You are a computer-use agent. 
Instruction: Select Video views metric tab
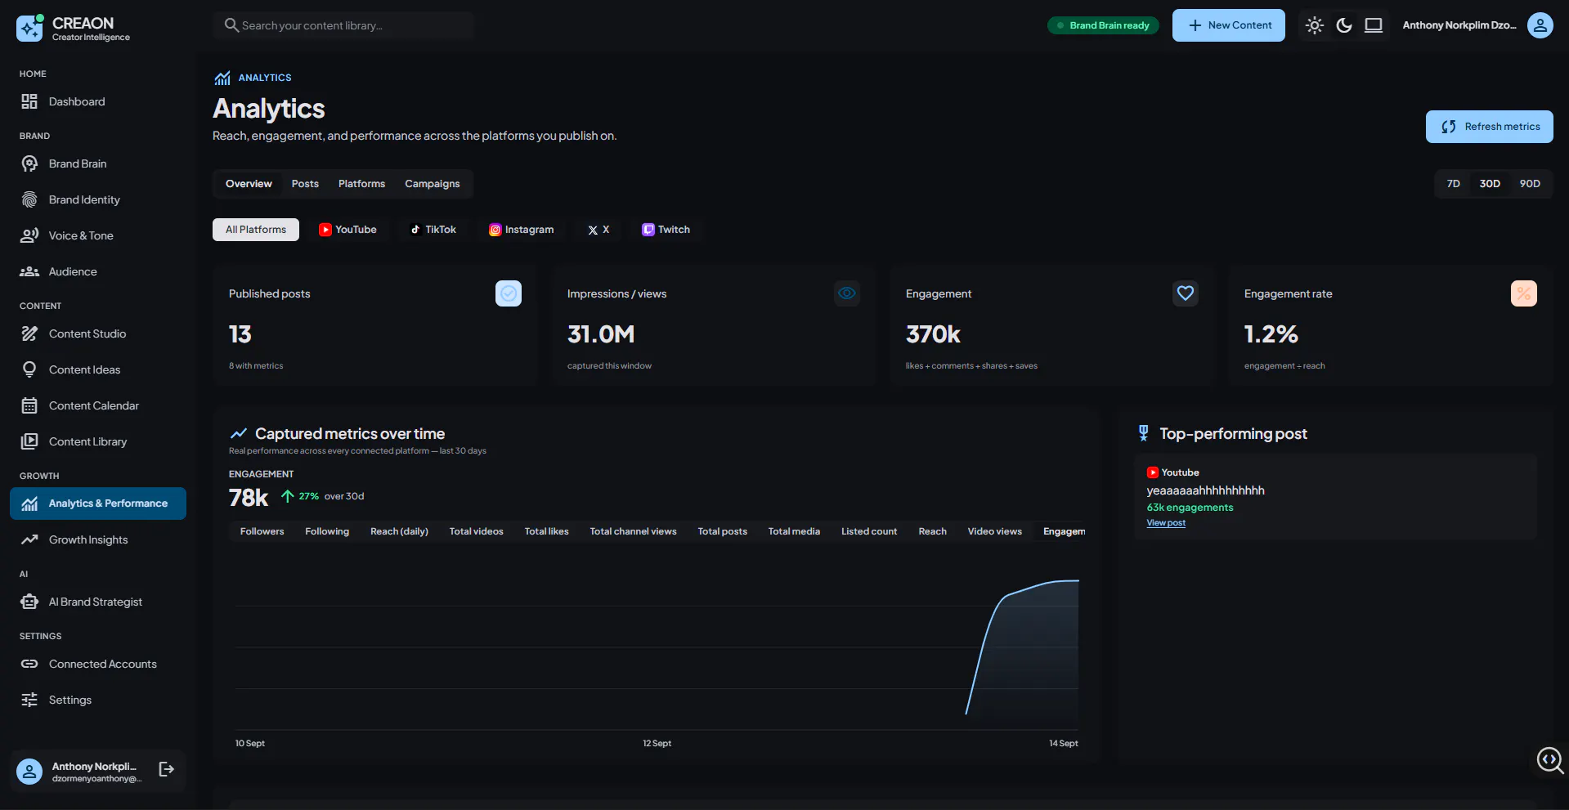point(995,531)
